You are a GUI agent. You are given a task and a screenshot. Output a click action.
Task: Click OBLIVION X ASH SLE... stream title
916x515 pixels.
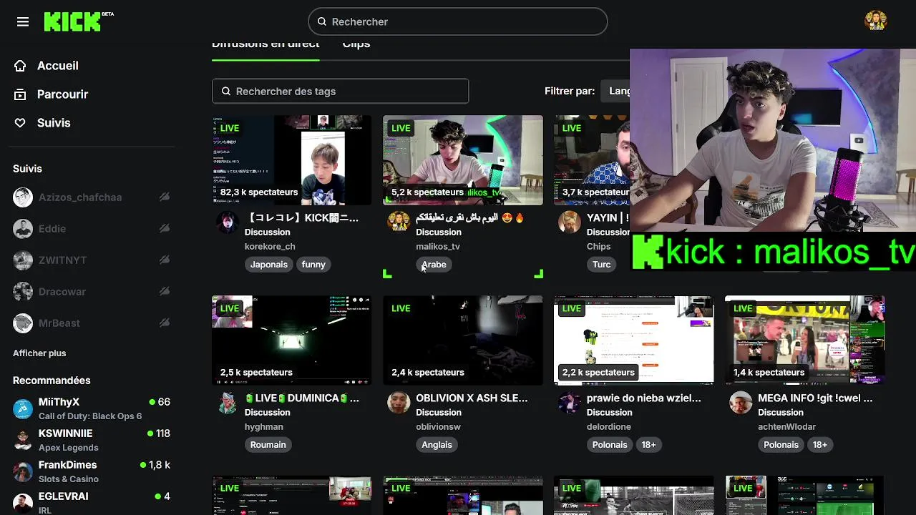472,398
